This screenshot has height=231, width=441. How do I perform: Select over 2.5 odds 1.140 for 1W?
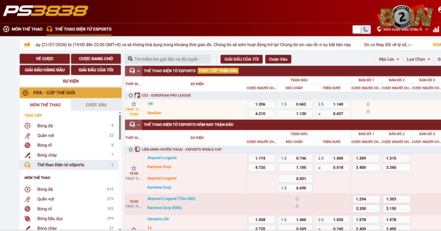click(x=332, y=104)
